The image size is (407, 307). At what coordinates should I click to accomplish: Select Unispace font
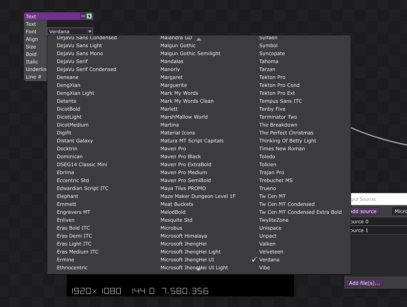point(270,228)
